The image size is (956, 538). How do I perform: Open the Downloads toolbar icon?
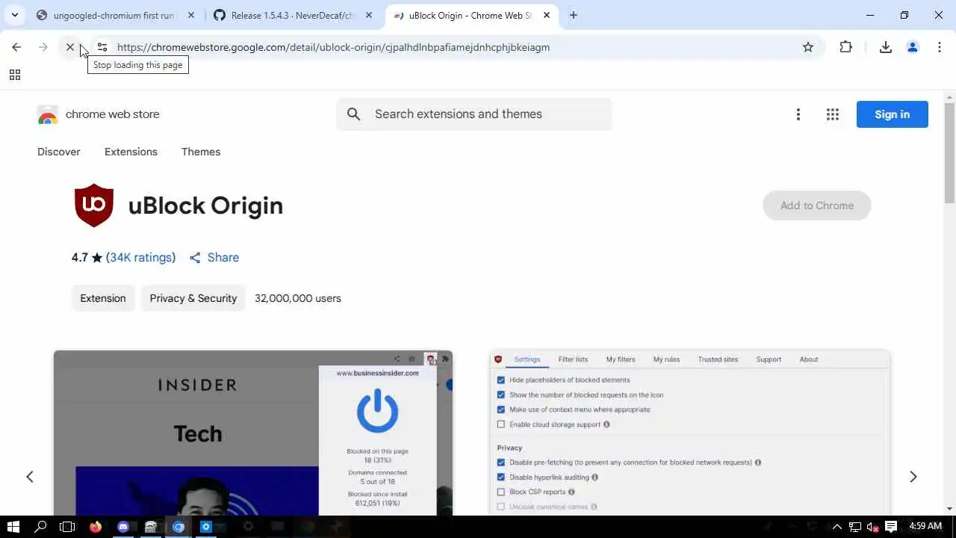point(886,47)
